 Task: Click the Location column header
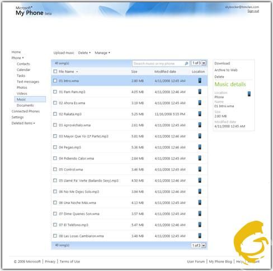tap(198, 72)
